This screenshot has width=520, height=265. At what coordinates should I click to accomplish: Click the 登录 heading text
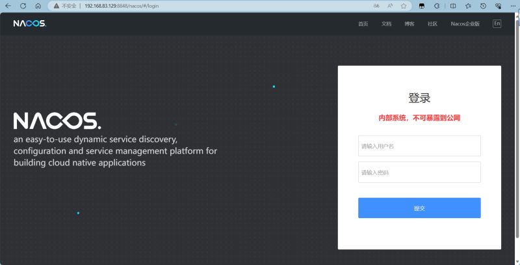point(419,98)
